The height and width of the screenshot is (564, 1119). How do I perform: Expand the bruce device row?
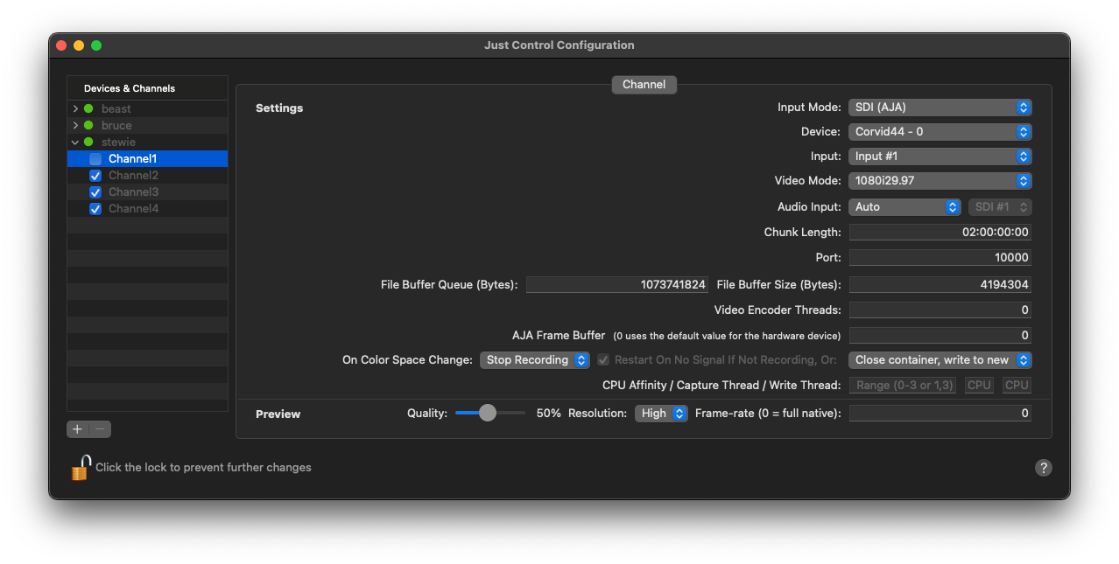point(75,126)
